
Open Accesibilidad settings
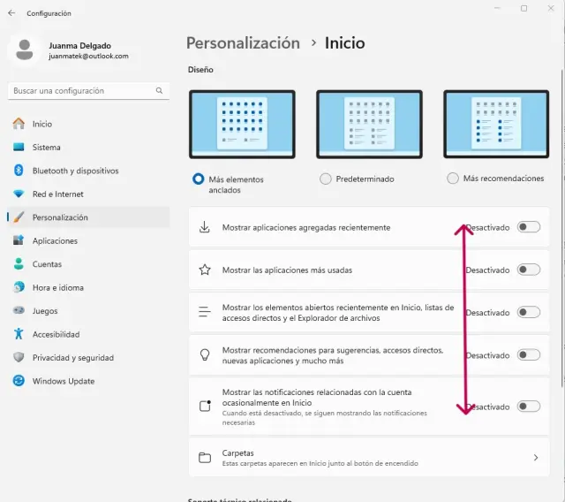(x=56, y=334)
